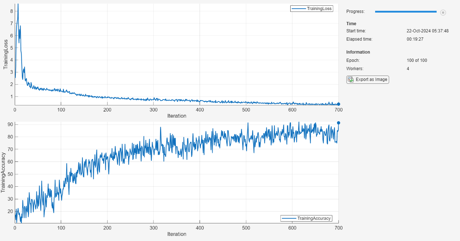The width and height of the screenshot is (460, 241).
Task: Click the Epoch: label
Action: tap(353, 60)
